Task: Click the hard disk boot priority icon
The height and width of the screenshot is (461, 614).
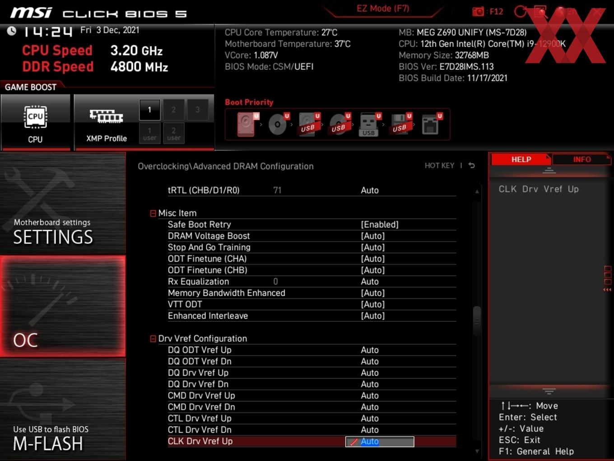Action: coord(247,124)
